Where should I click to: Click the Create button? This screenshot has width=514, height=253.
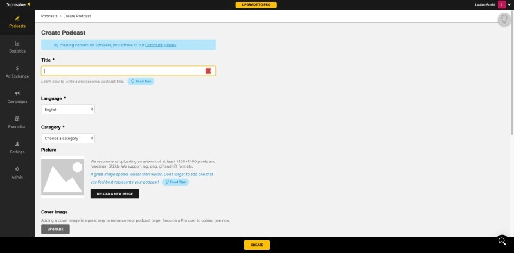click(x=256, y=245)
